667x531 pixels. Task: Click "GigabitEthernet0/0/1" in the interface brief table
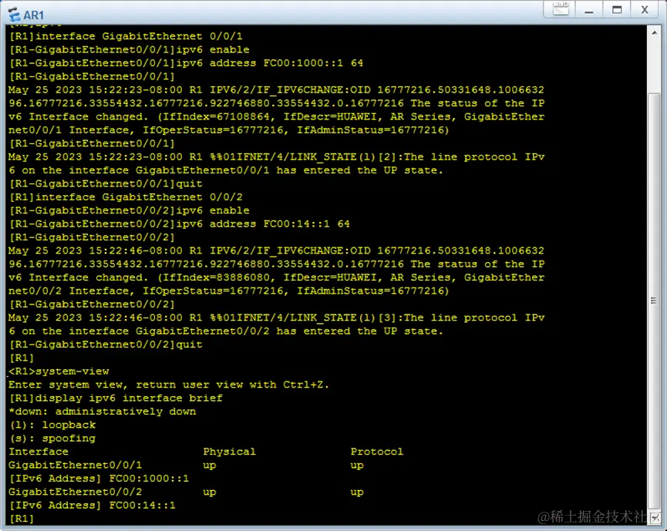(x=76, y=465)
